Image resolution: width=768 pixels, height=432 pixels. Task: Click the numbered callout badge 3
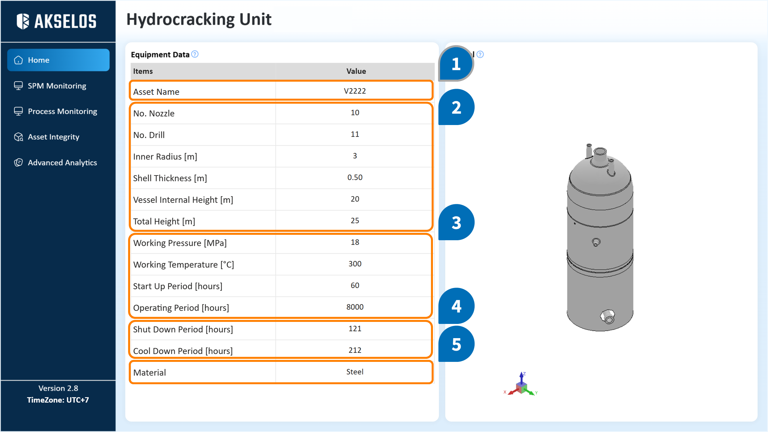click(456, 223)
